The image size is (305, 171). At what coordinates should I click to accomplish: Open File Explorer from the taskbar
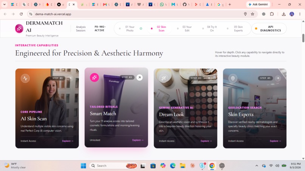pyautogui.click(x=182, y=166)
